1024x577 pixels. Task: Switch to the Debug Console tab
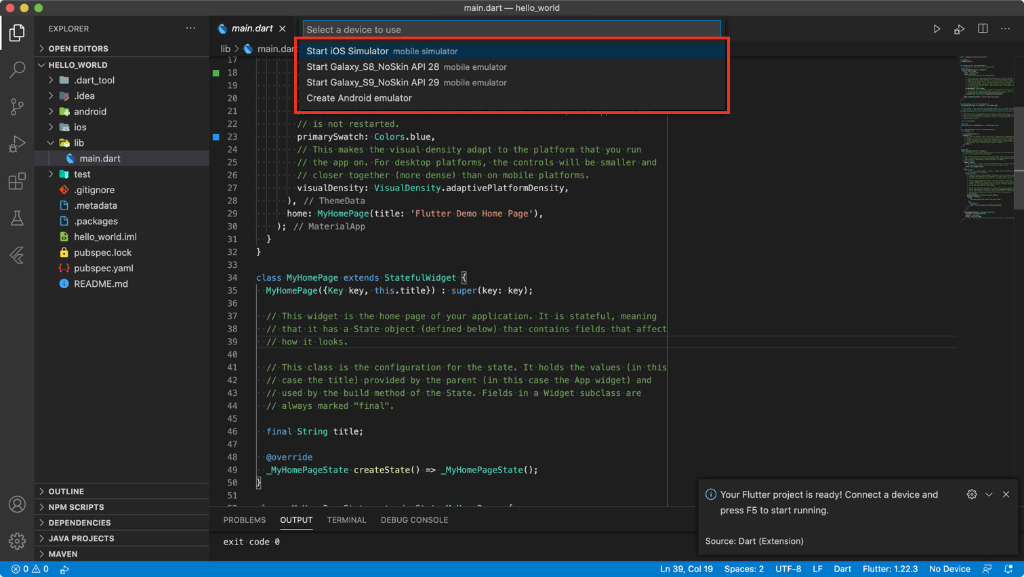(414, 520)
